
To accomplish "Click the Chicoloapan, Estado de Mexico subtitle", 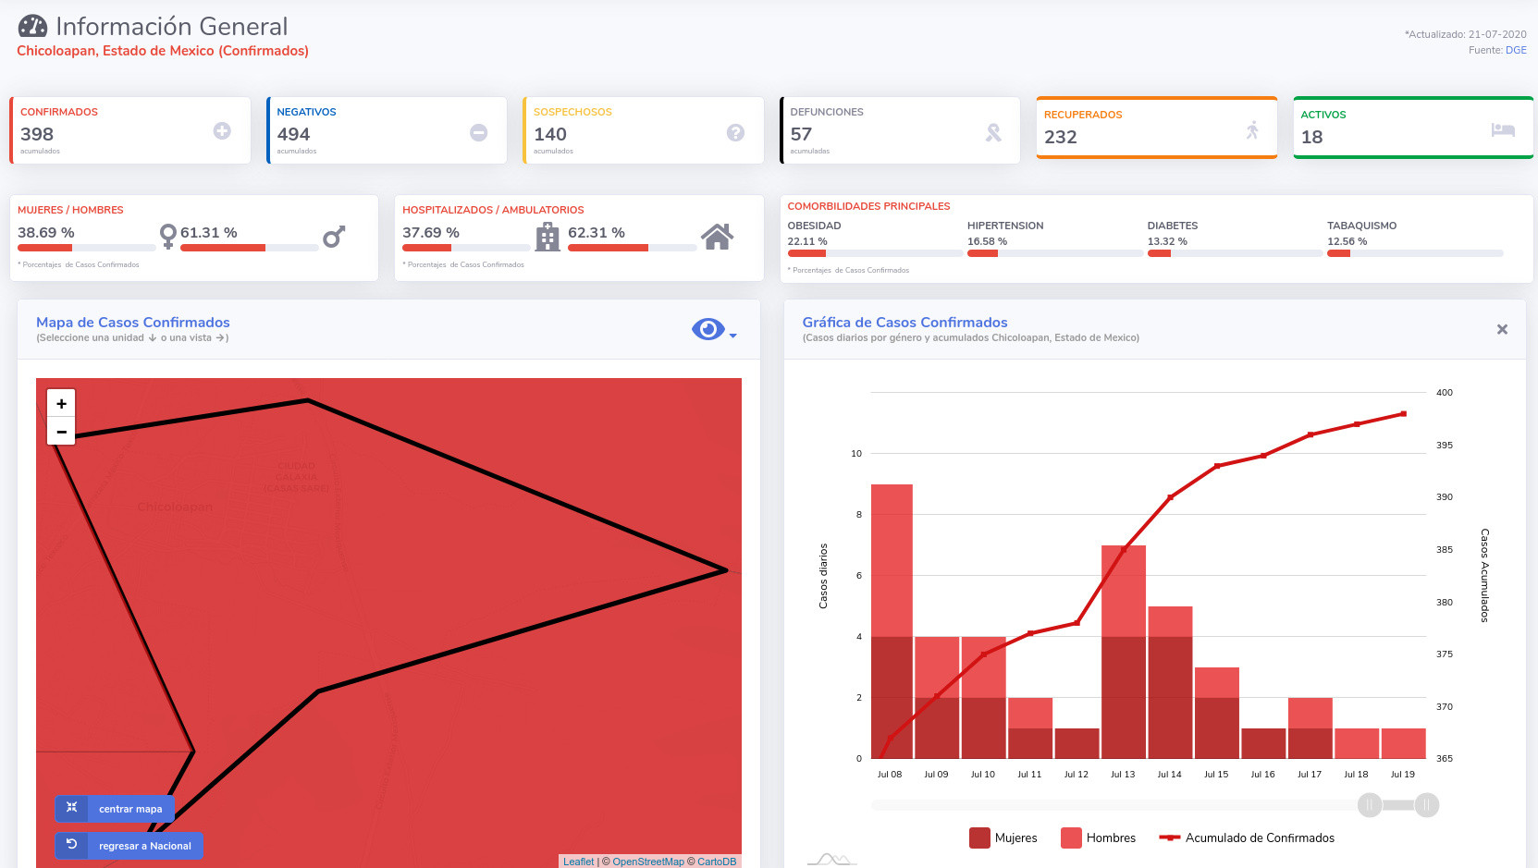I will click(163, 51).
